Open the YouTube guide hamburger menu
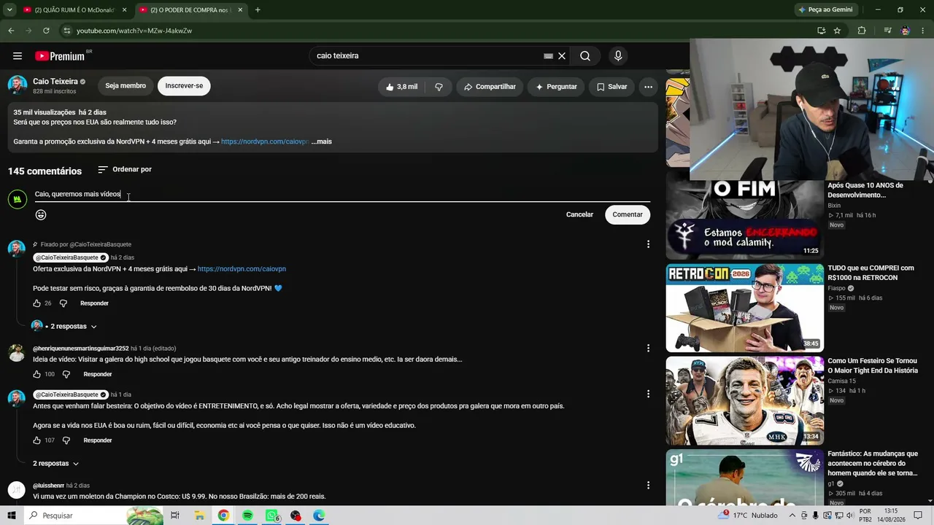Viewport: 934px width, 525px height. [x=18, y=56]
